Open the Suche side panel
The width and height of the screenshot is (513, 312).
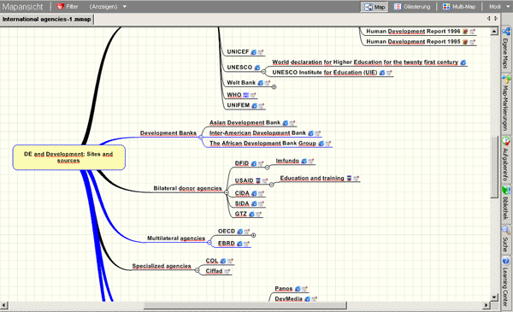tap(506, 239)
